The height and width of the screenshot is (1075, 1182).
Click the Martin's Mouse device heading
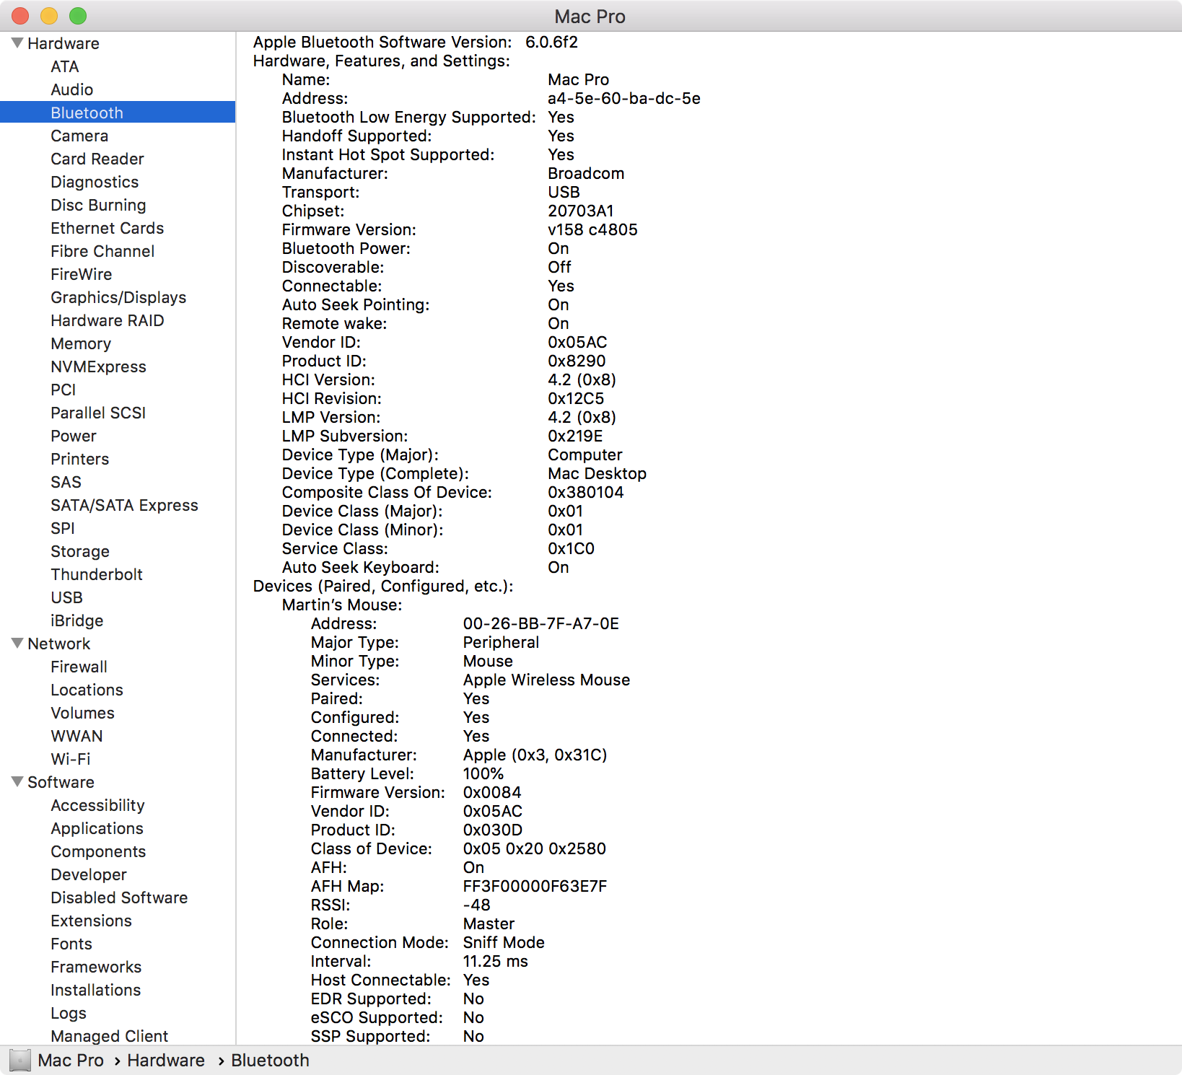tap(342, 605)
